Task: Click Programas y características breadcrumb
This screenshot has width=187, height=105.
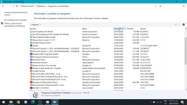Action: click(x=58, y=6)
